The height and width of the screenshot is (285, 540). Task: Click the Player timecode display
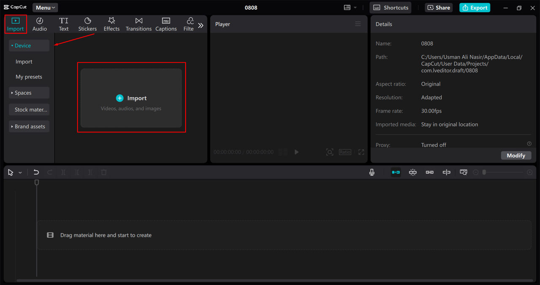[243, 152]
